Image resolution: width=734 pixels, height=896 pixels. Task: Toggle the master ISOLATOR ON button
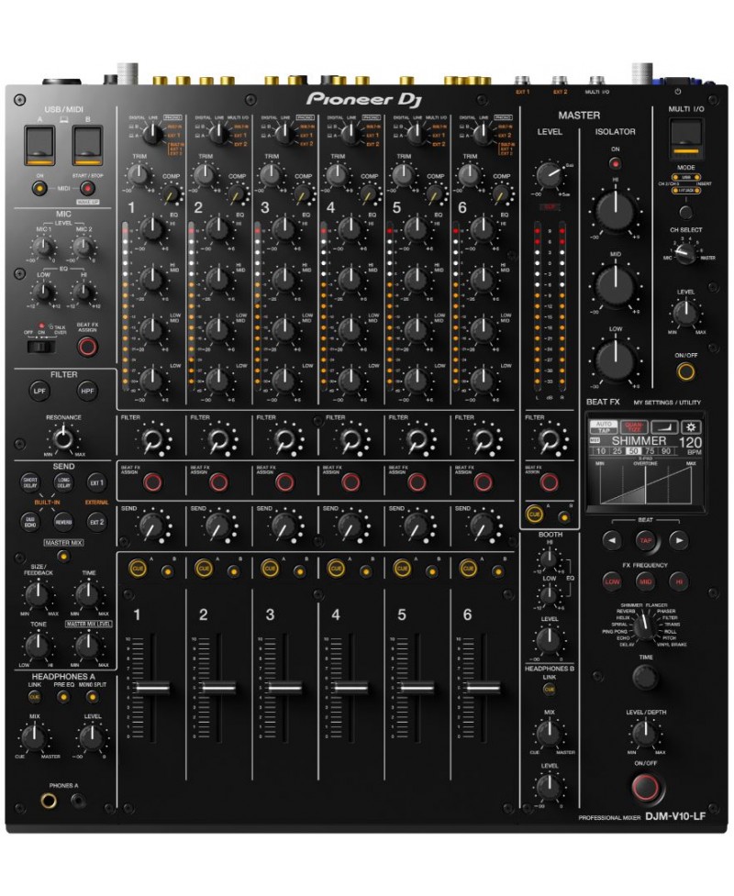pos(615,163)
